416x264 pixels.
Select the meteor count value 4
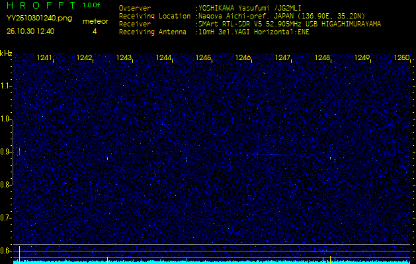[95, 31]
